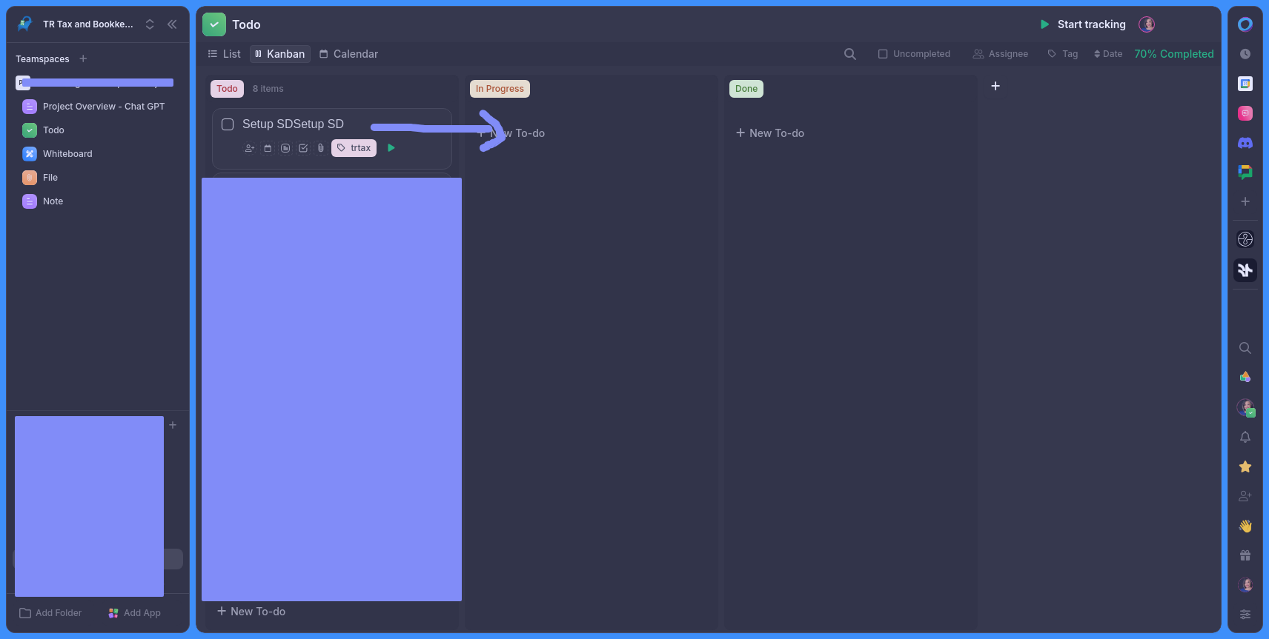Image resolution: width=1269 pixels, height=639 pixels.
Task: Open the Assignee filter dropdown
Action: click(1001, 54)
